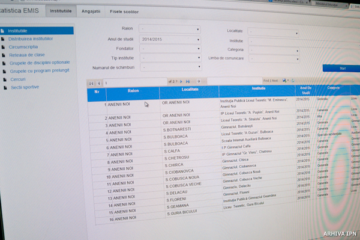Image resolution: width=360 pixels, height=240 pixels.
Task: Expand the Tip institutie dropdown
Action: click(171, 58)
